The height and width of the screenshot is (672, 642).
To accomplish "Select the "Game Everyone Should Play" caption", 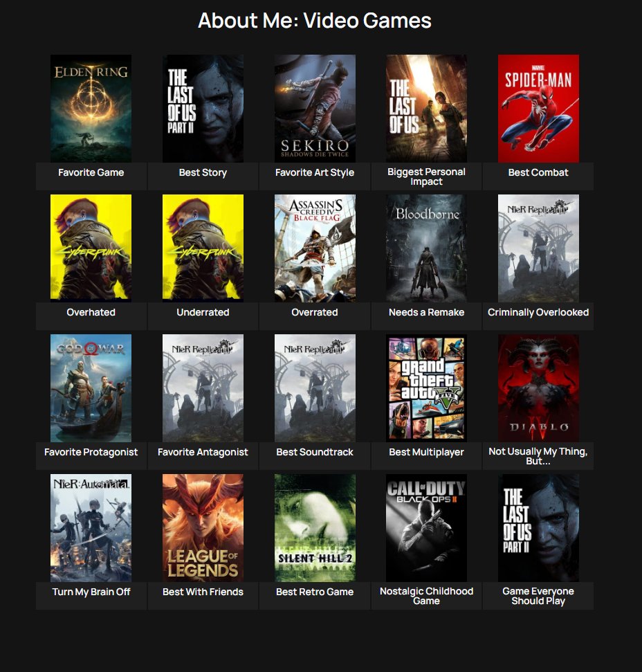I will click(x=538, y=596).
